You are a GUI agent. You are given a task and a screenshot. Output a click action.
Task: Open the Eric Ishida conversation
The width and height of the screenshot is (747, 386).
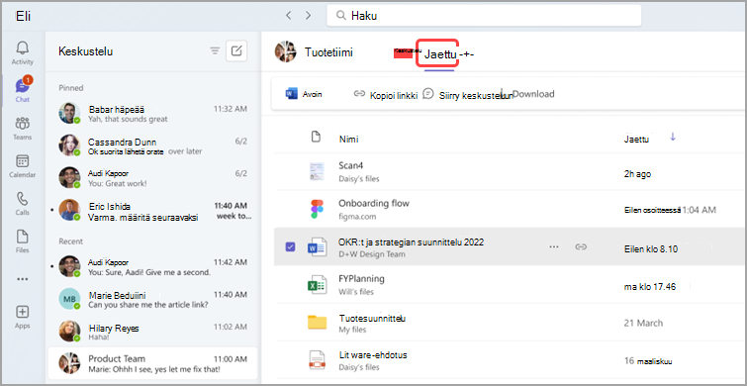153,212
